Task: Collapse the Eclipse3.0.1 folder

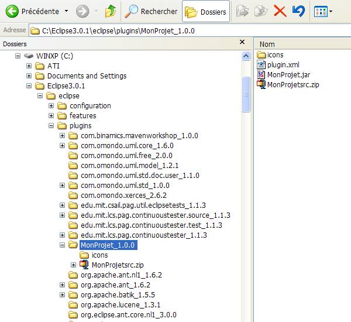Action: tap(29, 85)
